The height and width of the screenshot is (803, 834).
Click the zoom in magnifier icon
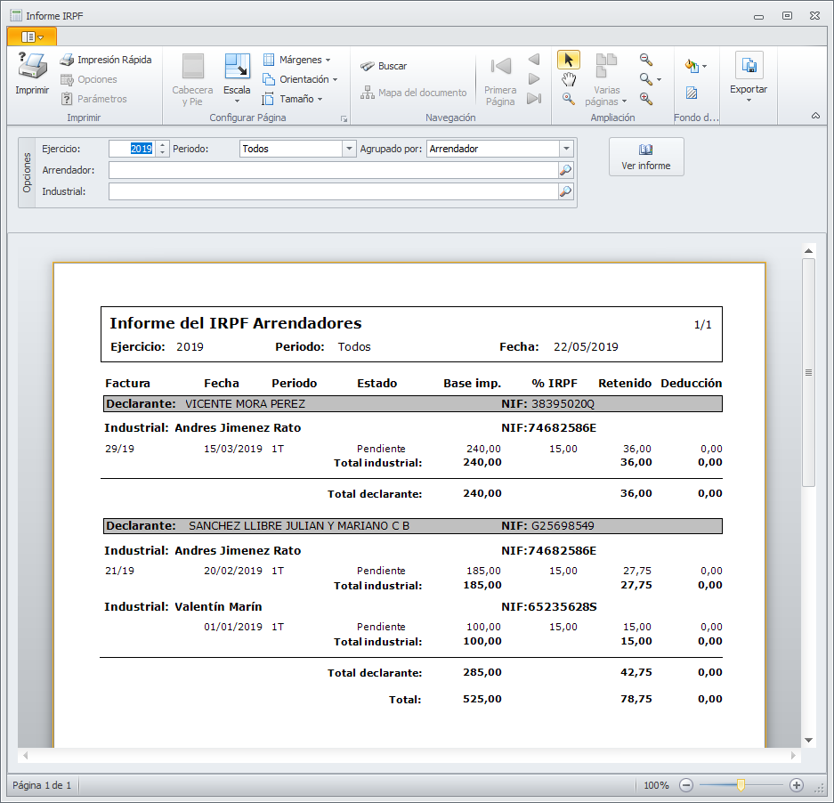tap(646, 99)
